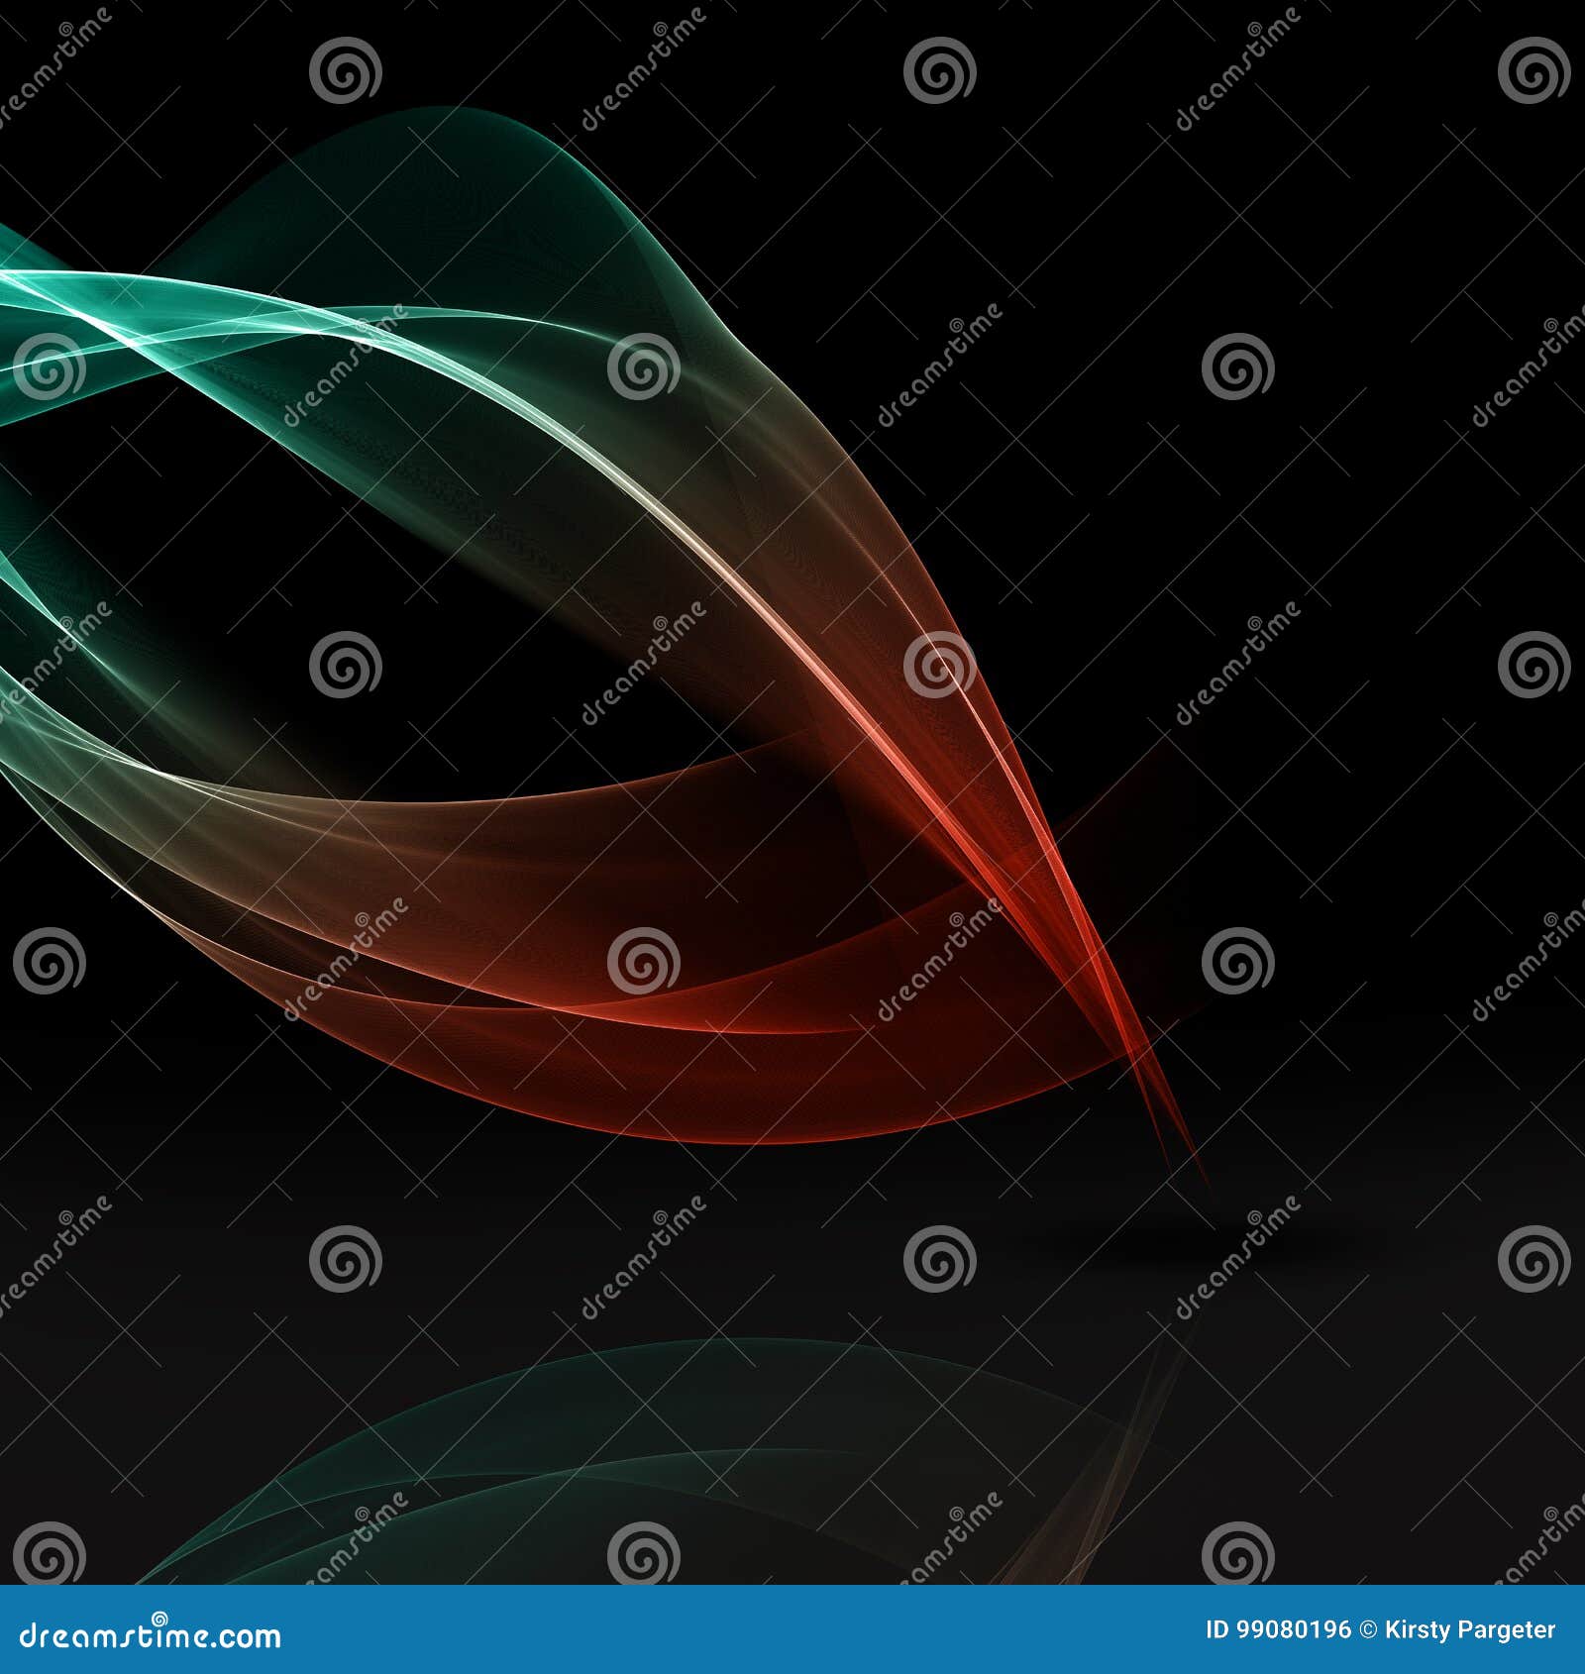Select the image ID 99080196 text
The width and height of the screenshot is (1585, 1674).
point(1278,1634)
